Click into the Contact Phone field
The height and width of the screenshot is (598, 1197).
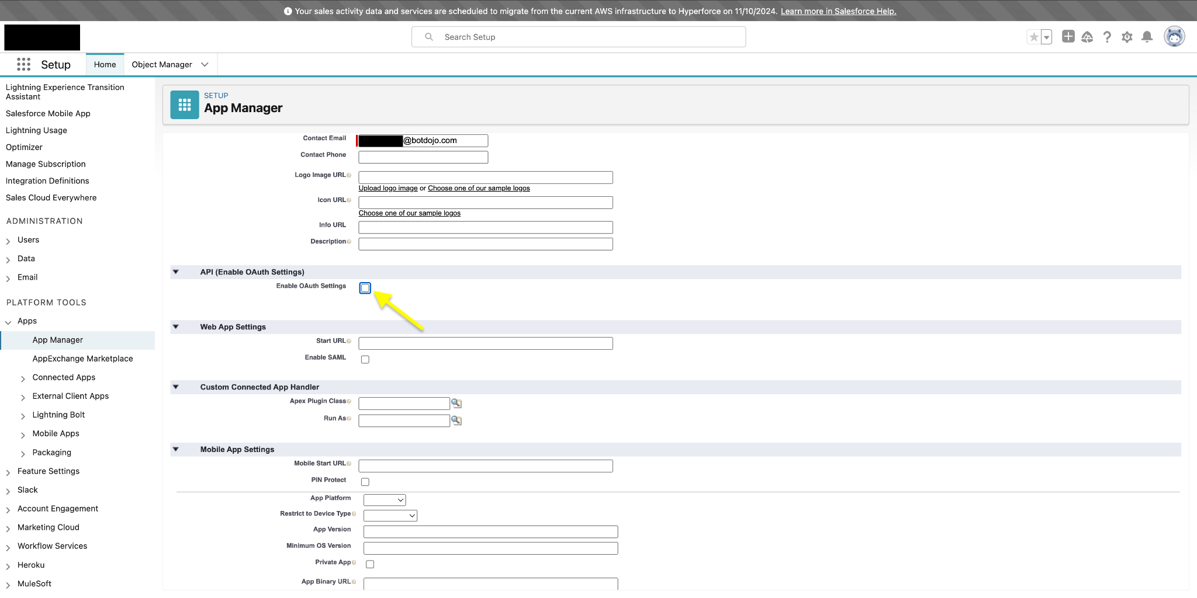(x=423, y=157)
